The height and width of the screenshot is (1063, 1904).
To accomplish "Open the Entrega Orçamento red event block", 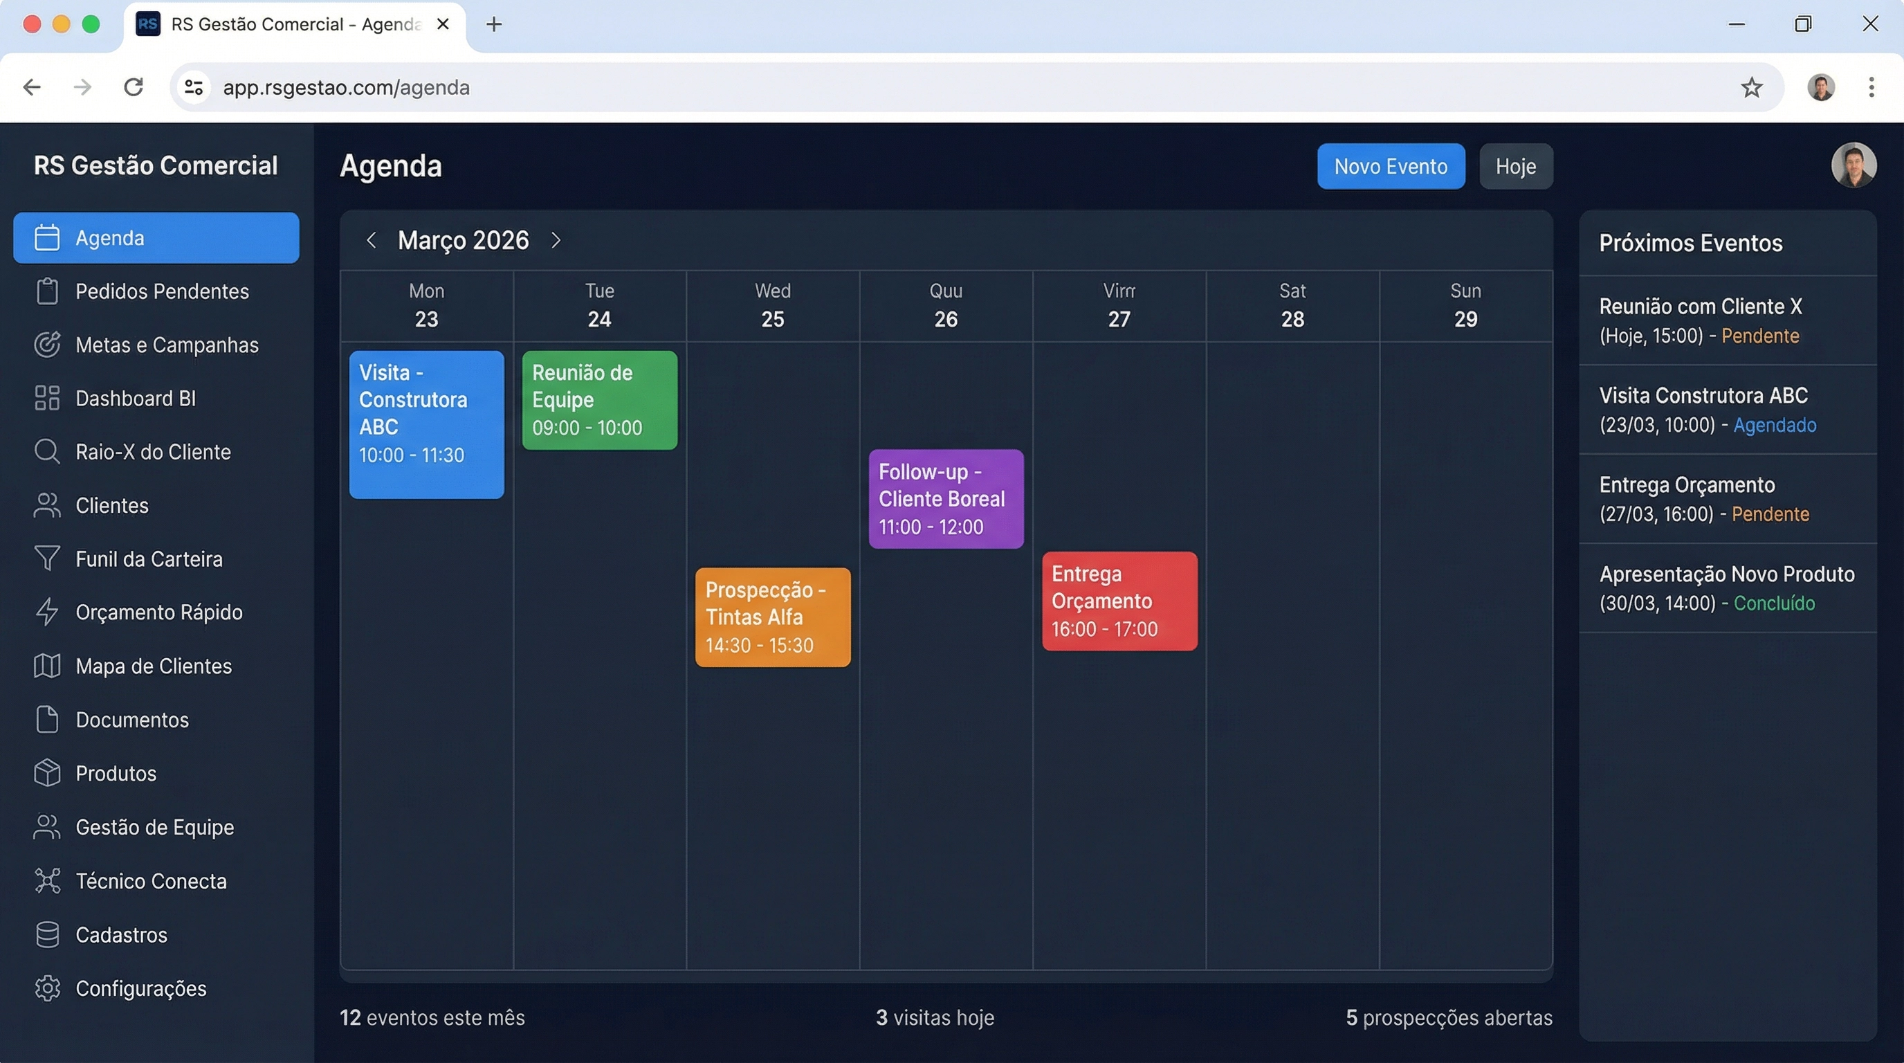I will click(x=1118, y=600).
